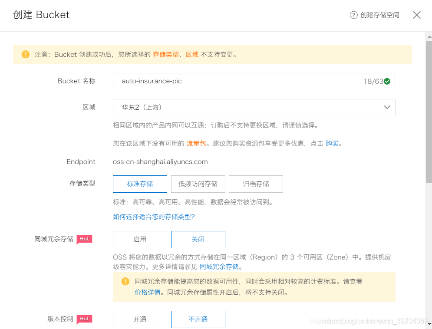Click Hot badge next to 同城冗余存储
Viewport: 432px width, 329px height.
click(x=84, y=239)
